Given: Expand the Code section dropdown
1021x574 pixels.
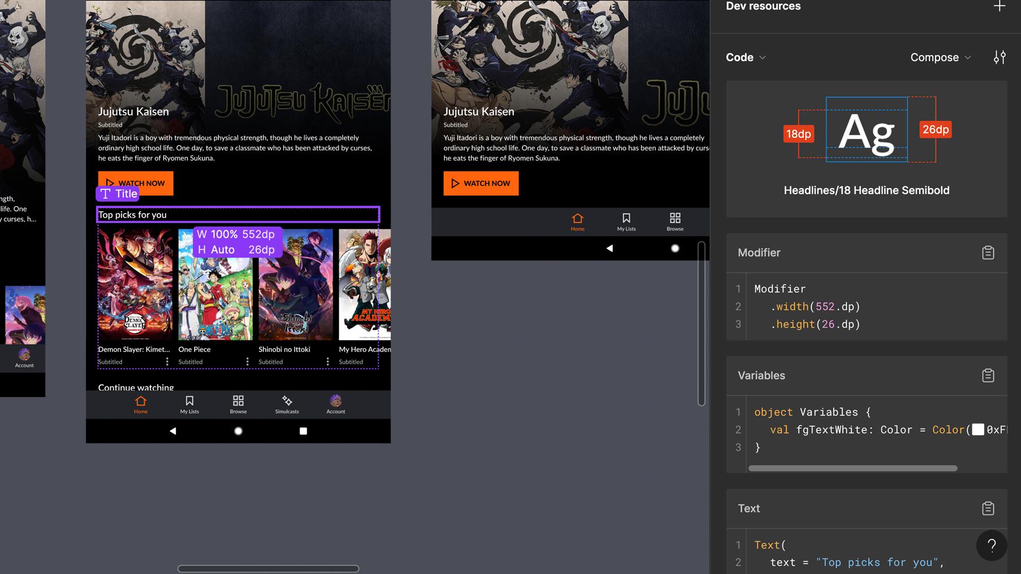Looking at the screenshot, I should click(x=746, y=57).
